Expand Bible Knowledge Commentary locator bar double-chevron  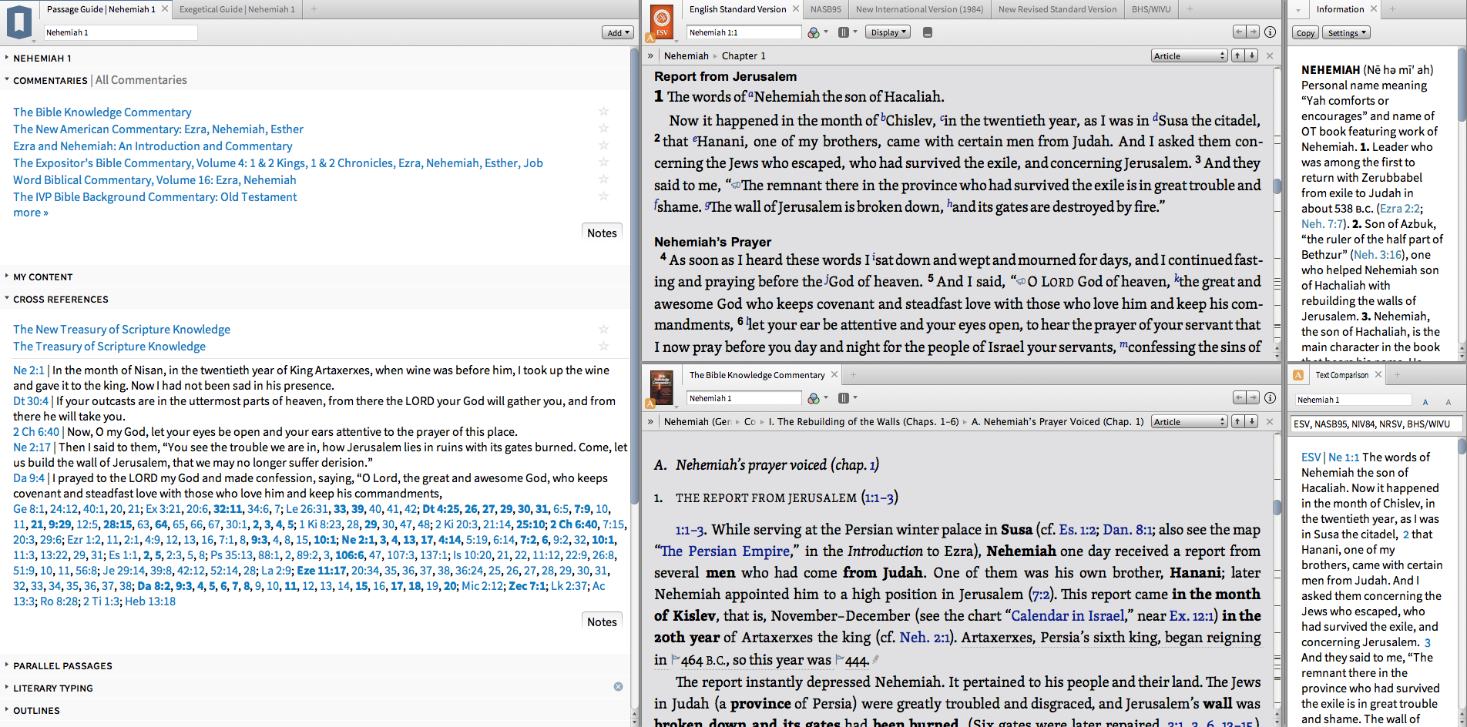pyautogui.click(x=650, y=422)
